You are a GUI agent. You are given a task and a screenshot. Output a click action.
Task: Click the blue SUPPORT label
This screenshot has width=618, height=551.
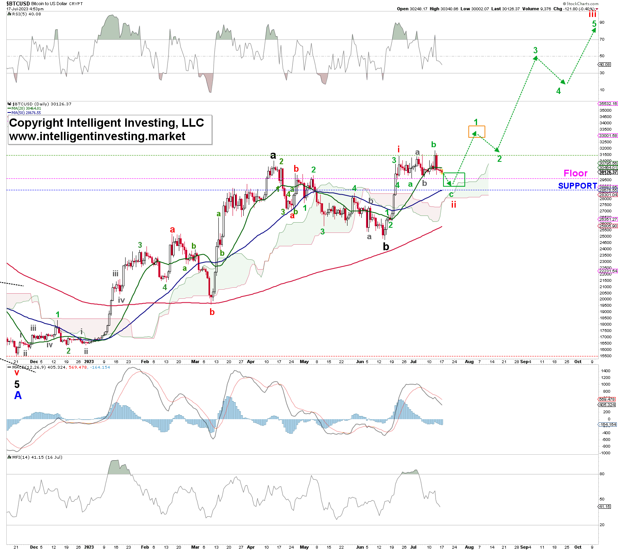[x=577, y=186]
